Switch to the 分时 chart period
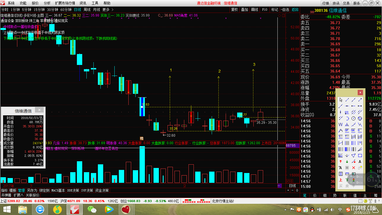The image size is (382, 215). (5, 10)
